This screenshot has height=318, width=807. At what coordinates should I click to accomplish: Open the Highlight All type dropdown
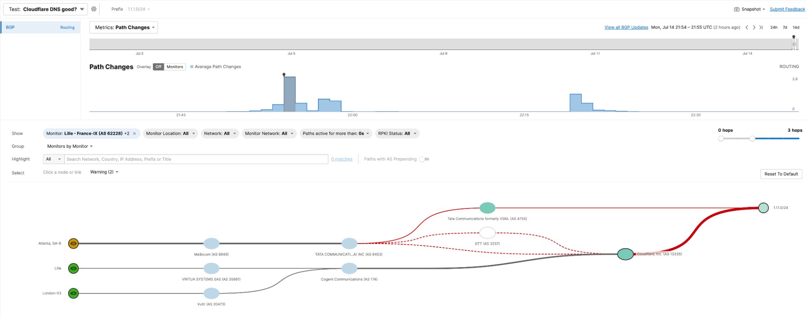click(53, 159)
